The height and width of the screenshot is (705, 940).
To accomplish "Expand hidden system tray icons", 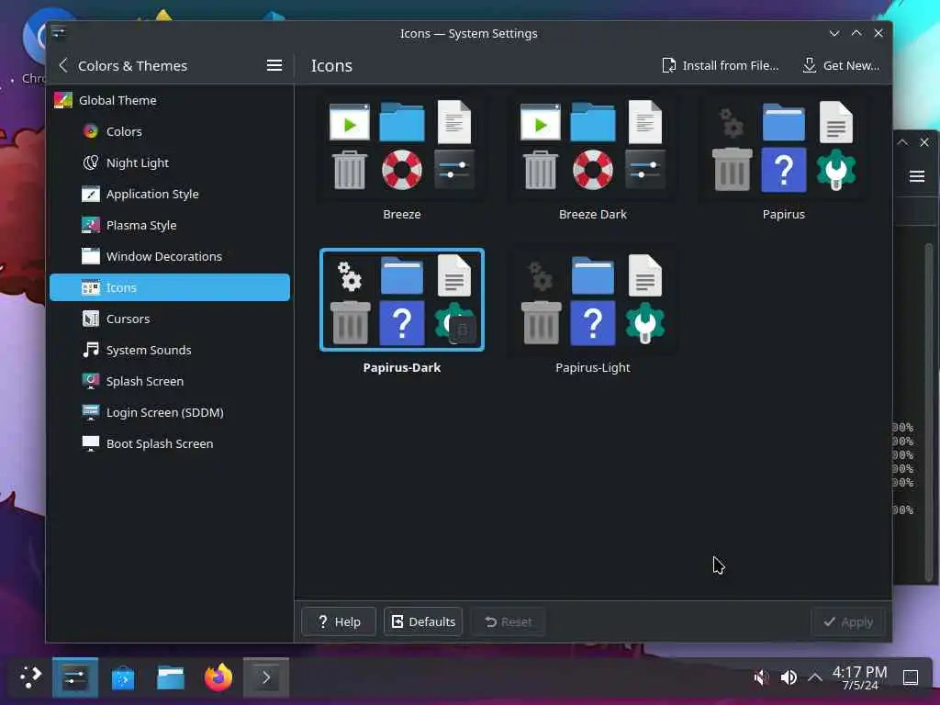I will pos(814,677).
